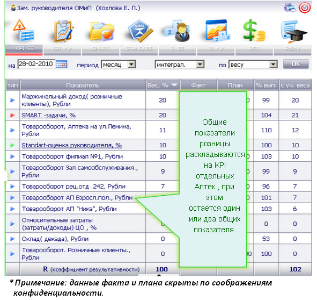Open Standart-оценка руководителя link
The height and width of the screenshot is (300, 317).
click(x=72, y=145)
